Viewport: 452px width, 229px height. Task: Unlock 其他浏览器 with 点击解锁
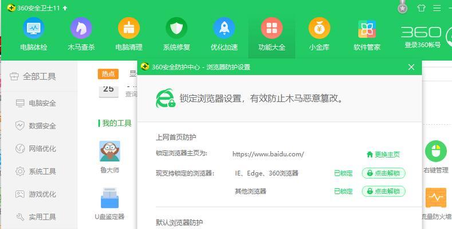(x=384, y=191)
